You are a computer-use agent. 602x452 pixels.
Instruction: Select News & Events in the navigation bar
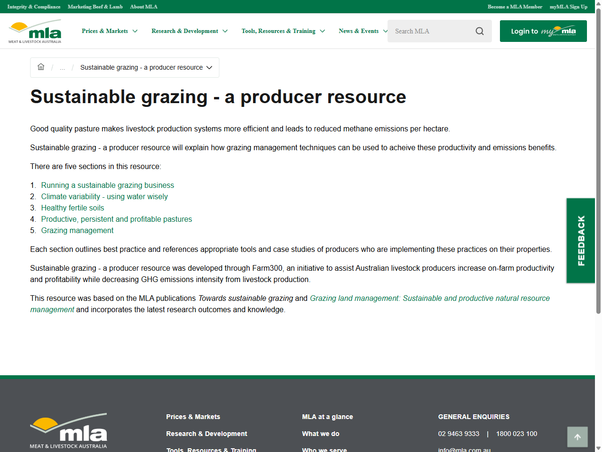coord(359,31)
